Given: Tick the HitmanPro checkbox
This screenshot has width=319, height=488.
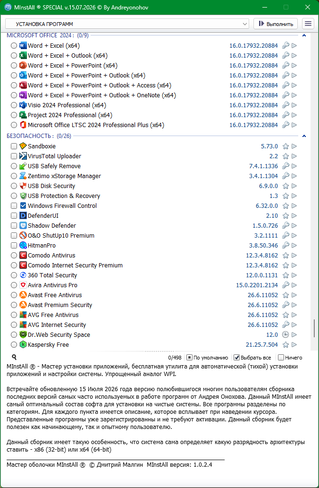Looking at the screenshot, I should coord(14,246).
